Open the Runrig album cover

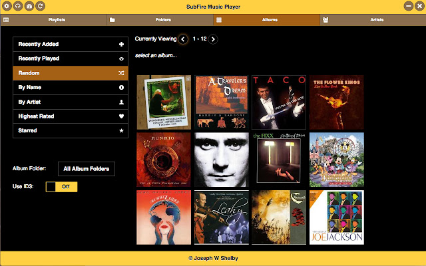pyautogui.click(x=164, y=160)
